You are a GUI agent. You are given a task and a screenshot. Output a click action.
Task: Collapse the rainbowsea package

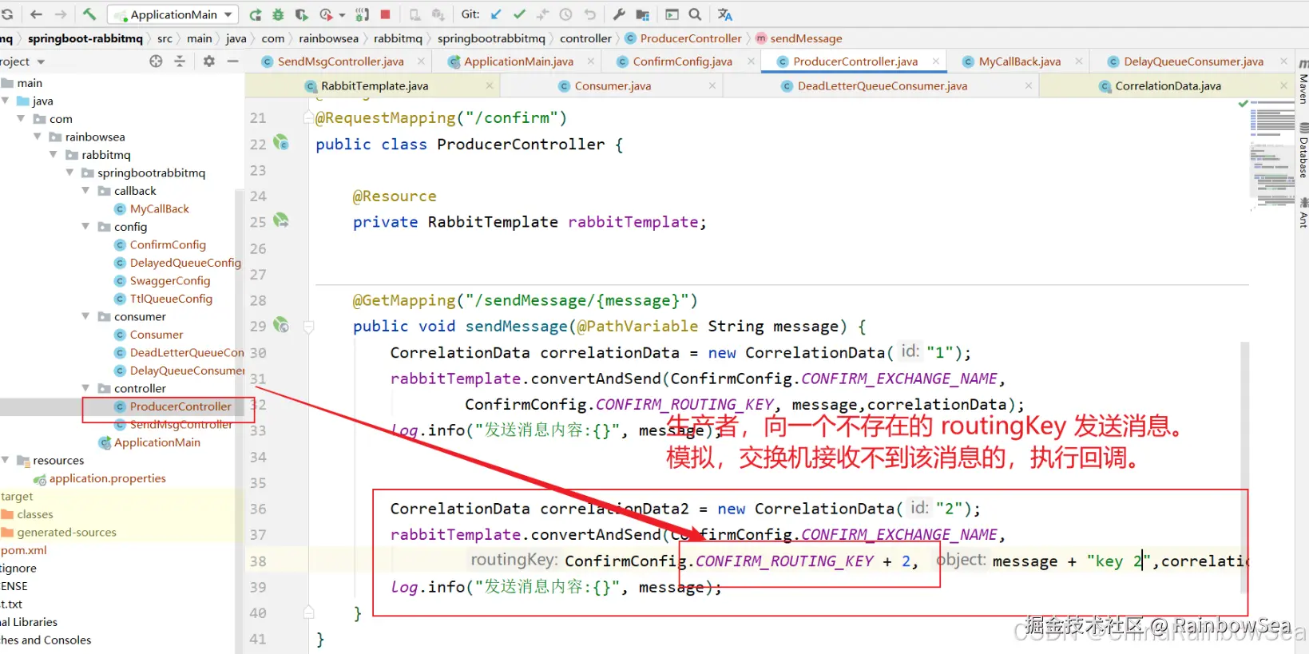(x=37, y=137)
